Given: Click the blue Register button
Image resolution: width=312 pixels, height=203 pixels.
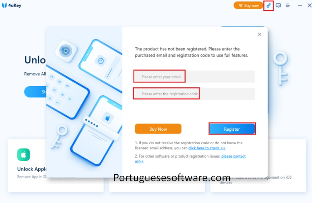Looking at the screenshot, I should point(232,129).
